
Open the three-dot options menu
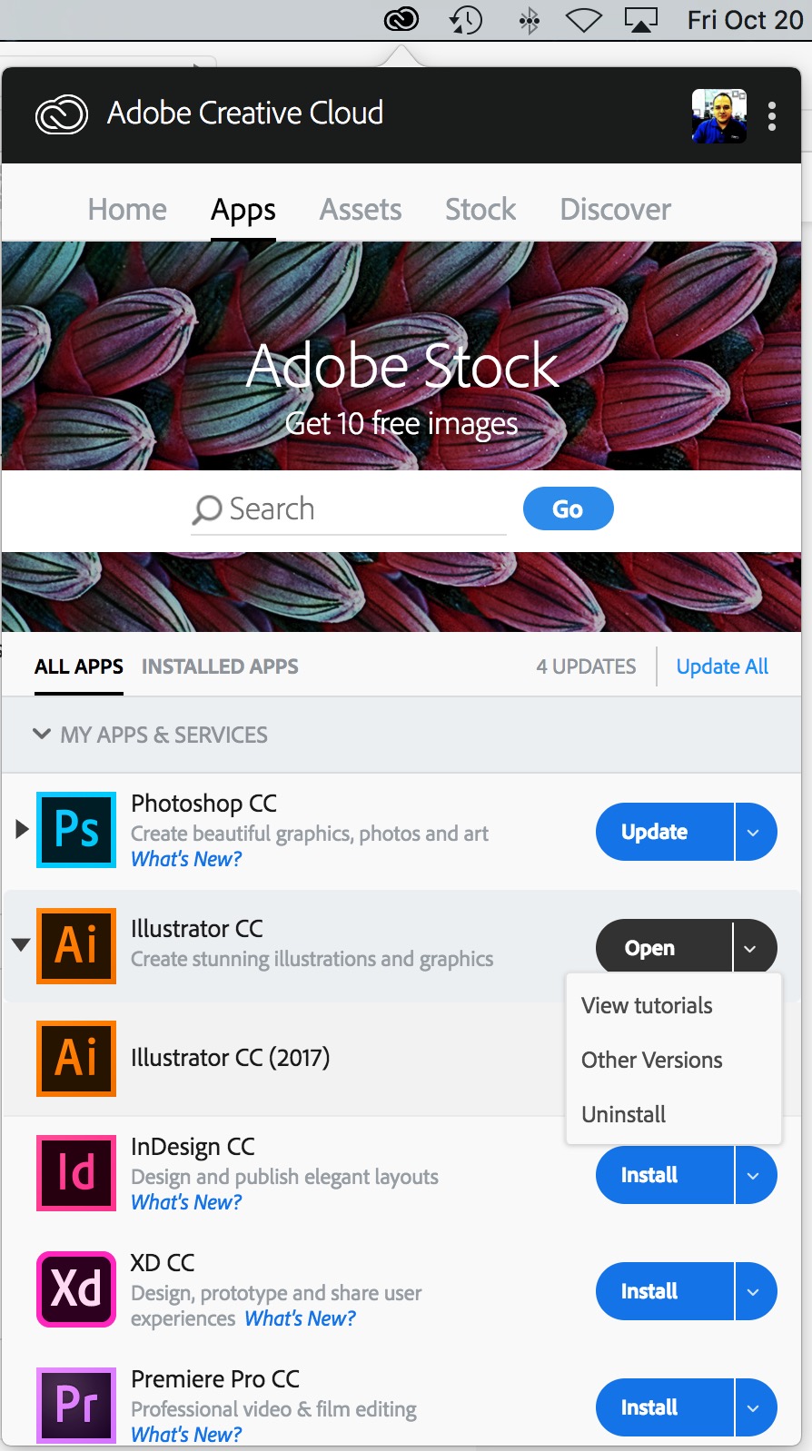[771, 116]
